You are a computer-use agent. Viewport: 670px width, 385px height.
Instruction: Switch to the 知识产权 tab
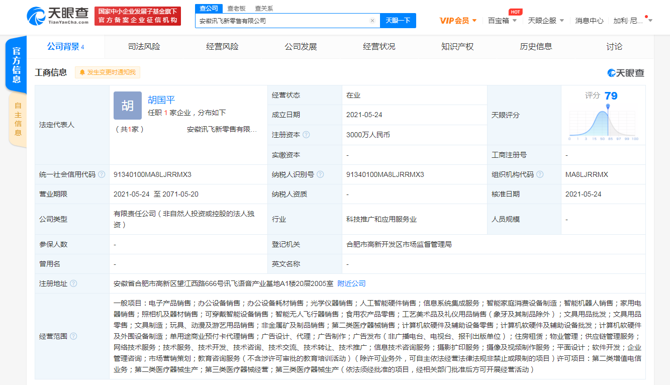(x=457, y=47)
